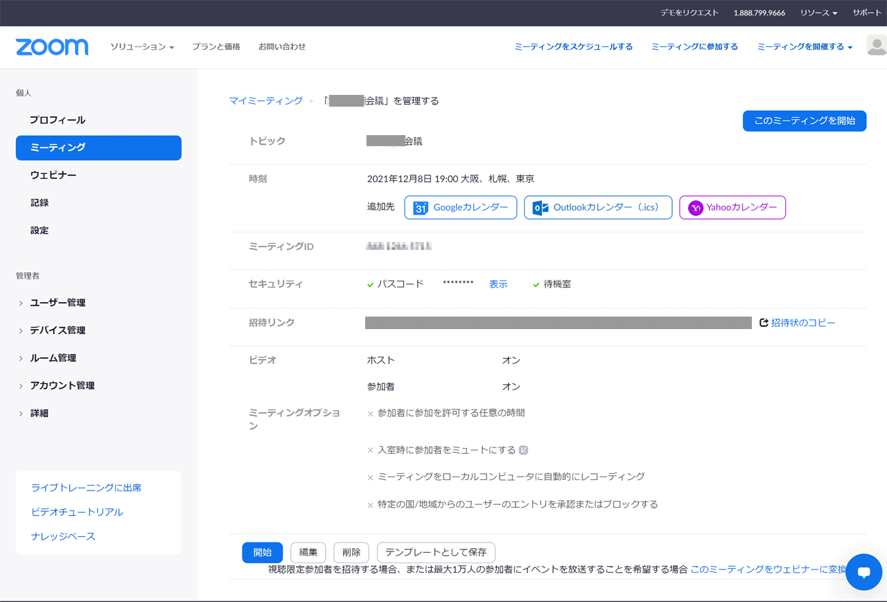Viewport: 887px width, 602px height.
Task: Click 入室時に参加者をミュートにする option text
Action: [x=446, y=450]
